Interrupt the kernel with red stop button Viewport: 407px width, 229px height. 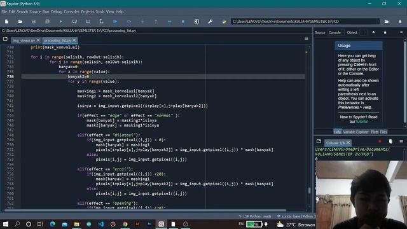point(380,141)
